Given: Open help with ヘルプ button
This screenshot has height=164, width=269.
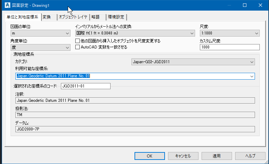Looking at the screenshot, I should (250, 156).
